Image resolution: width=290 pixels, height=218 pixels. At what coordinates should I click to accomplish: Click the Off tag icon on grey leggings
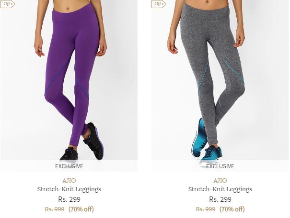158,4
